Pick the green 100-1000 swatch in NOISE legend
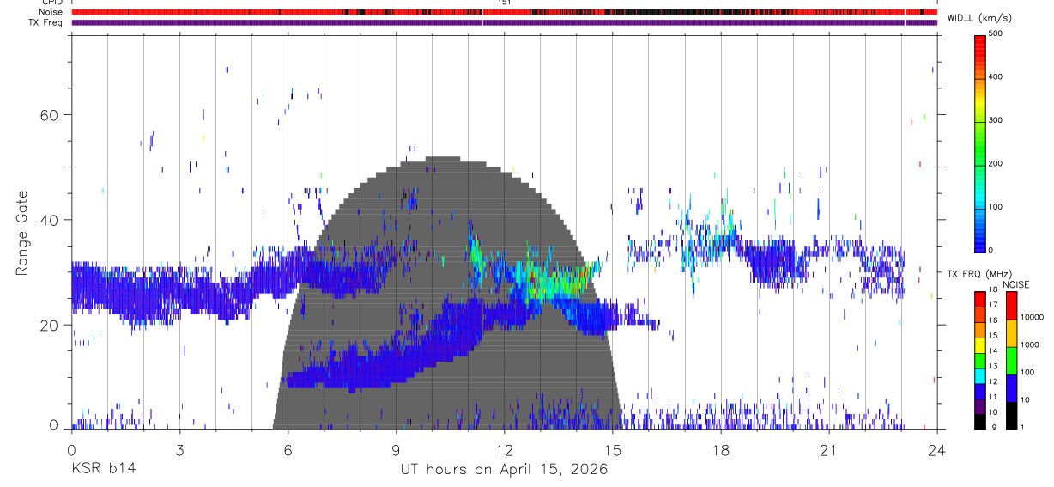The width and height of the screenshot is (1054, 487). [x=1011, y=361]
